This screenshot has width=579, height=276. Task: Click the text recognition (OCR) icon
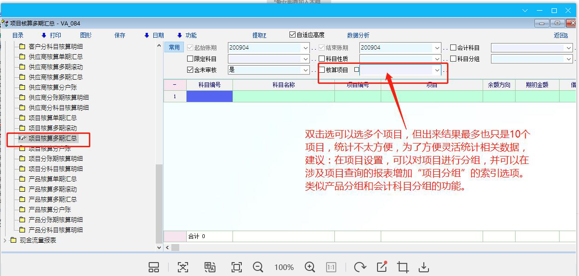click(183, 267)
